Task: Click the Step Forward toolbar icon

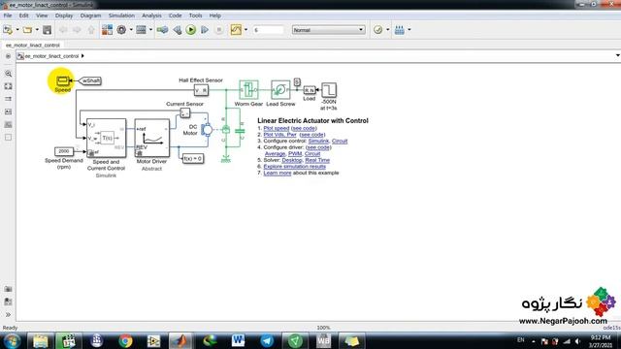Action: point(205,30)
